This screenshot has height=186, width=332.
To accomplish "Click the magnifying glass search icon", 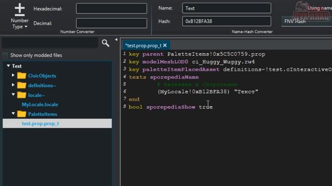I will 105,43.
